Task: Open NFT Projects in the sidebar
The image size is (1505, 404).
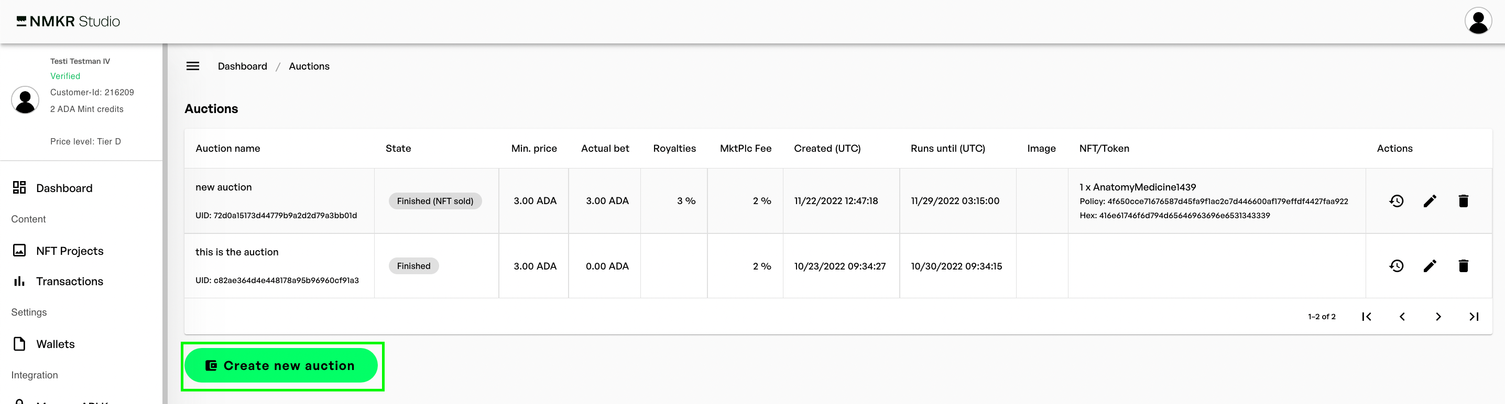Action: click(70, 251)
